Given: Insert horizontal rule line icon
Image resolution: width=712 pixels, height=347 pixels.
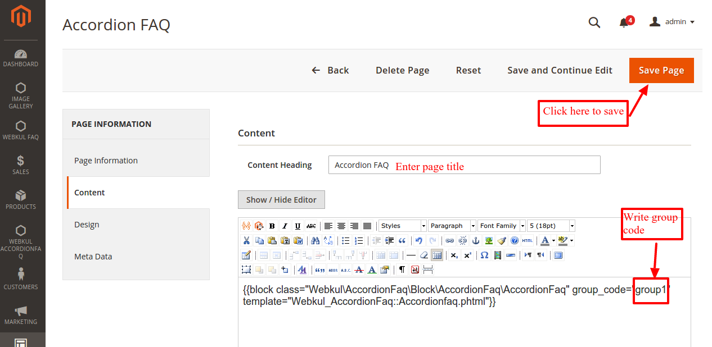Looking at the screenshot, I should click(x=411, y=255).
